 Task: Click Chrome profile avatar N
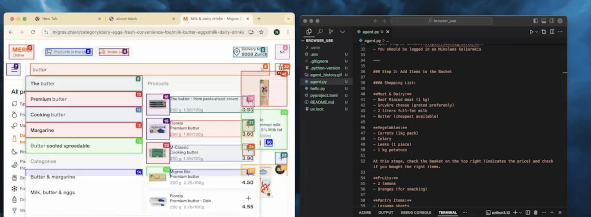coord(277,32)
